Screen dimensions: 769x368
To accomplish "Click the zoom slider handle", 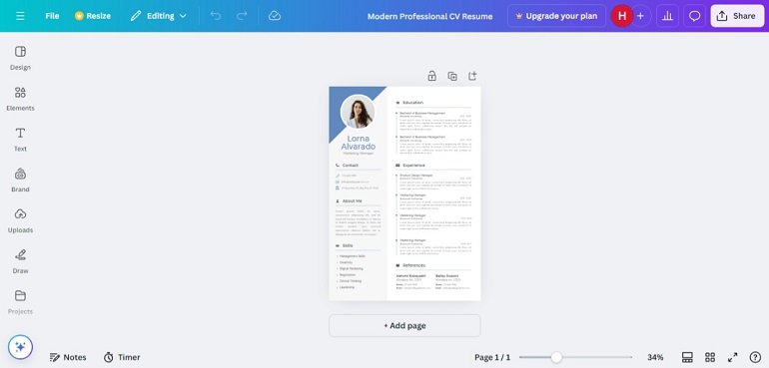I will [x=556, y=357].
